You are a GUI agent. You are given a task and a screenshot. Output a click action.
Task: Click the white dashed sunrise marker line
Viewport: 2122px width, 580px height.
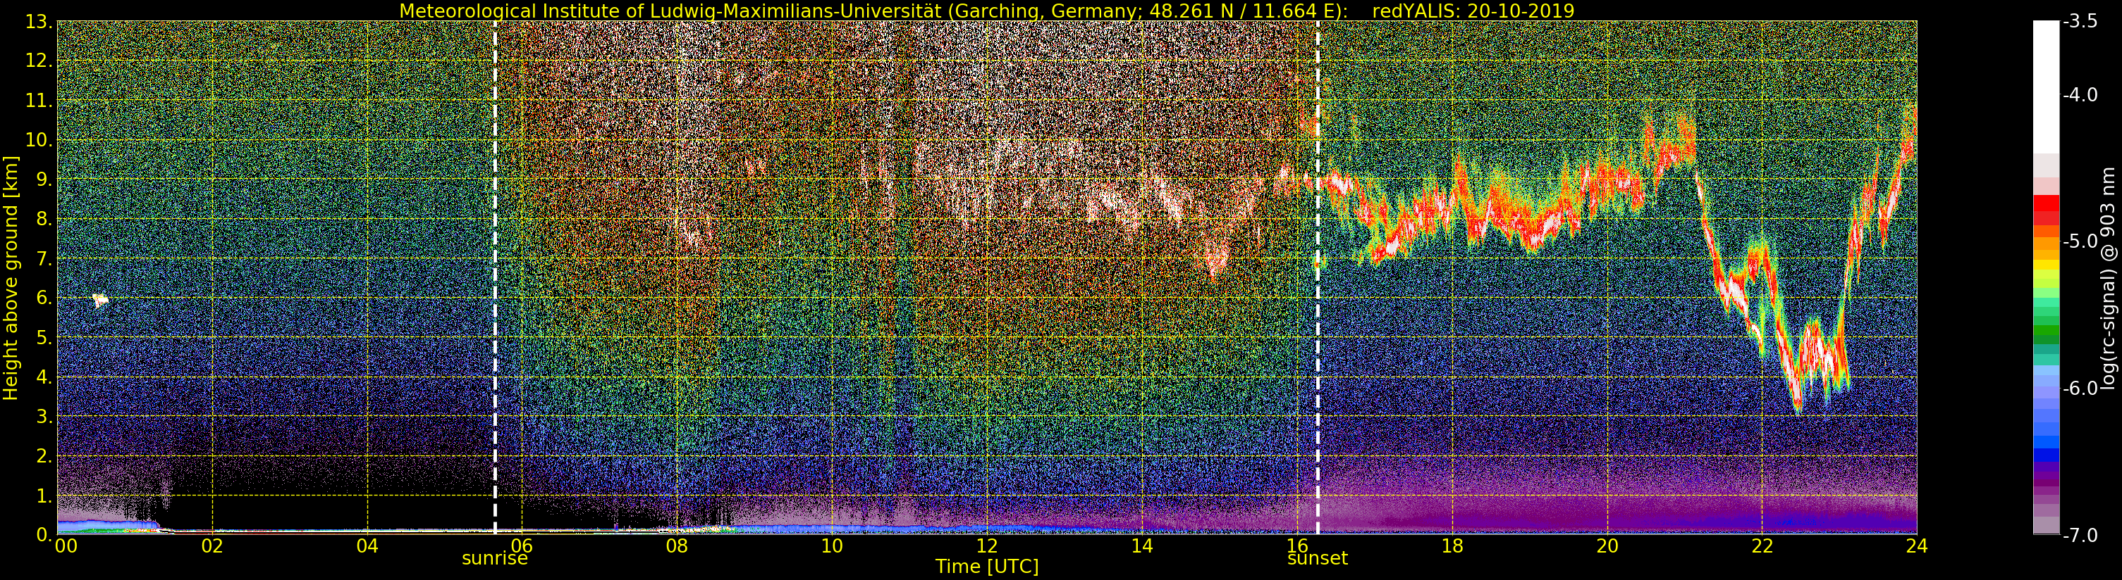(495, 277)
